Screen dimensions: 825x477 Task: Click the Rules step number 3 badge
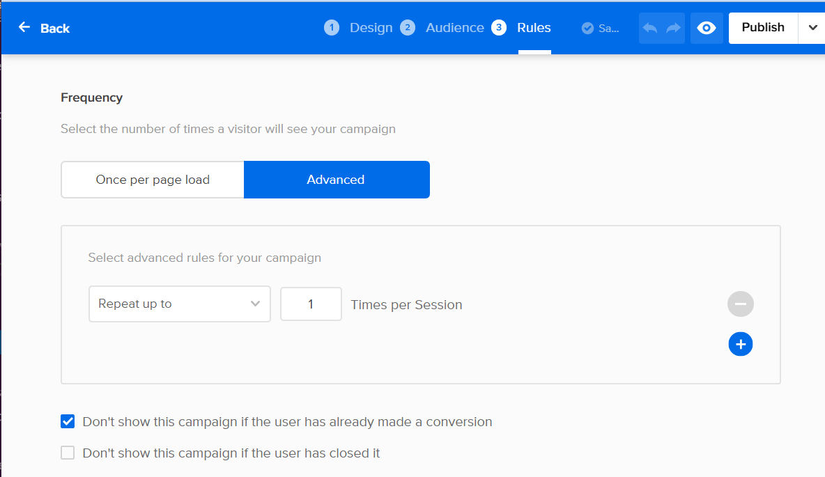pyautogui.click(x=499, y=28)
